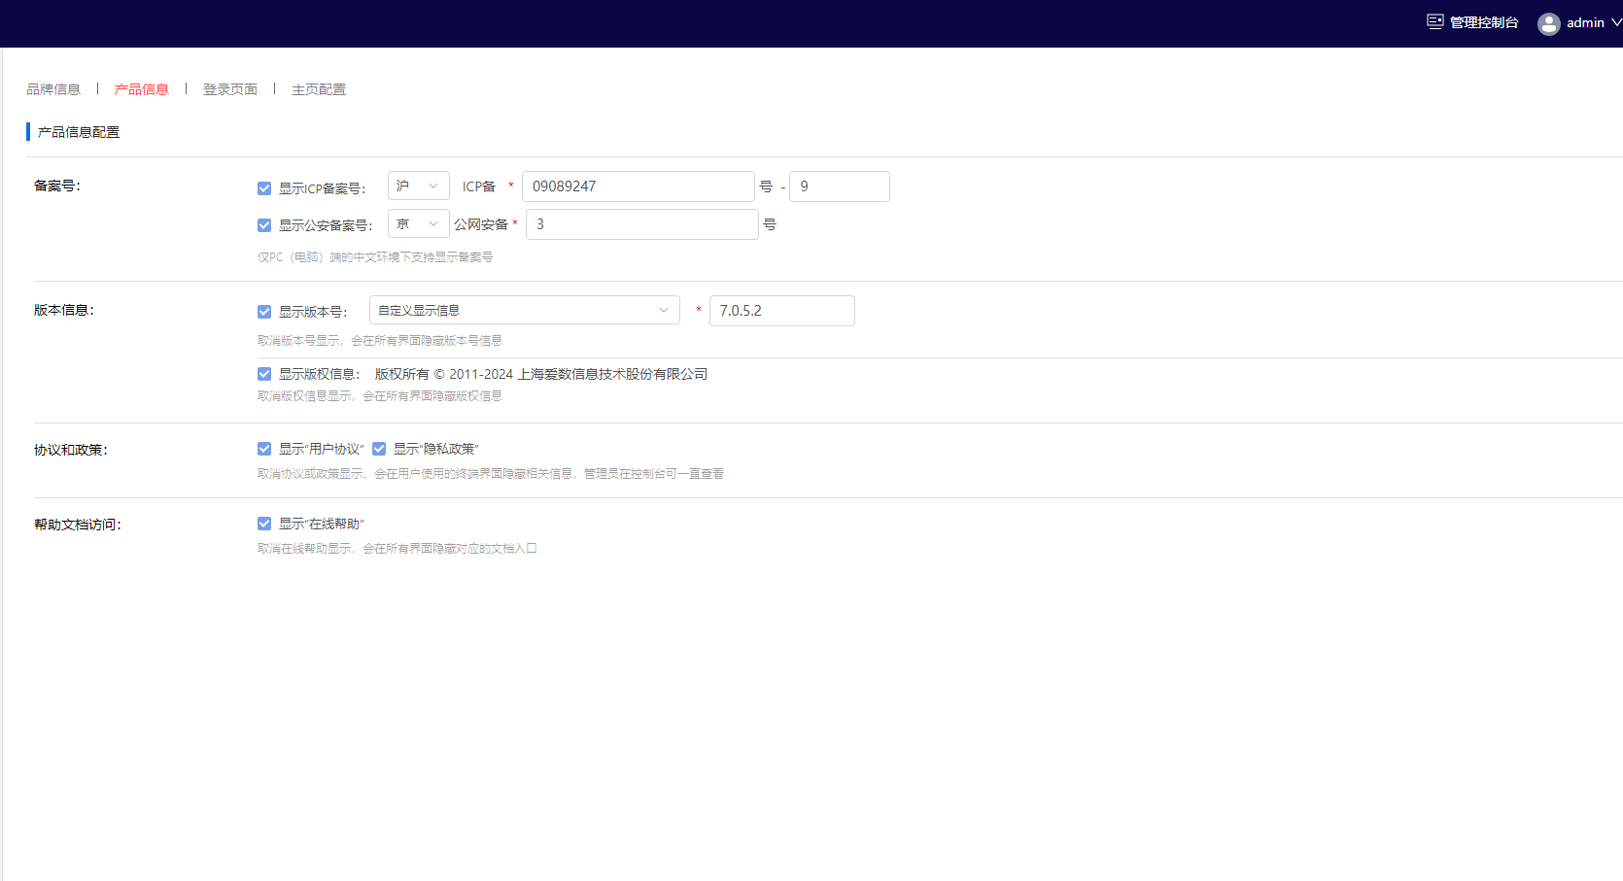Select the version number field showing 7.0.5.2
The image size is (1623, 881).
coord(781,310)
